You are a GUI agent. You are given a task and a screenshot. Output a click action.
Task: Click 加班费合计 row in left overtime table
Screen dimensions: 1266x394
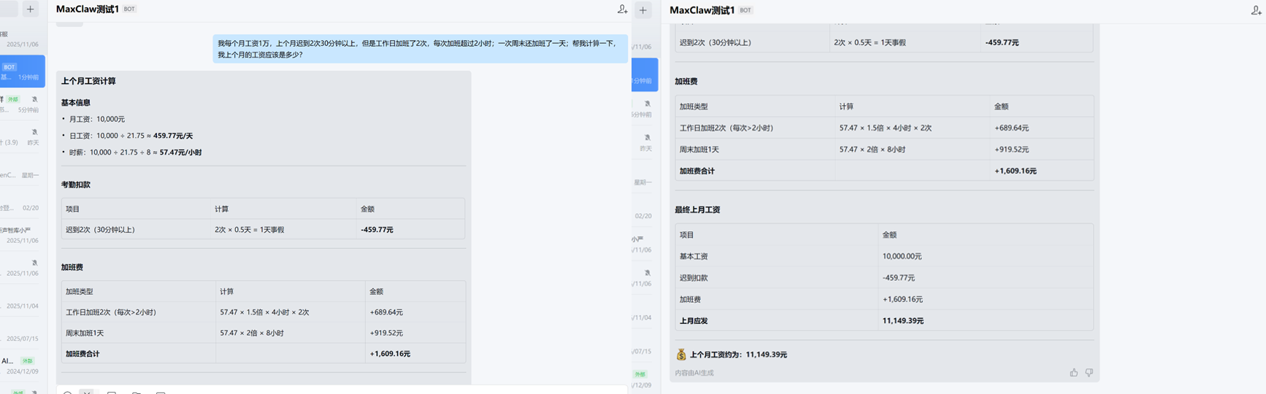(263, 354)
